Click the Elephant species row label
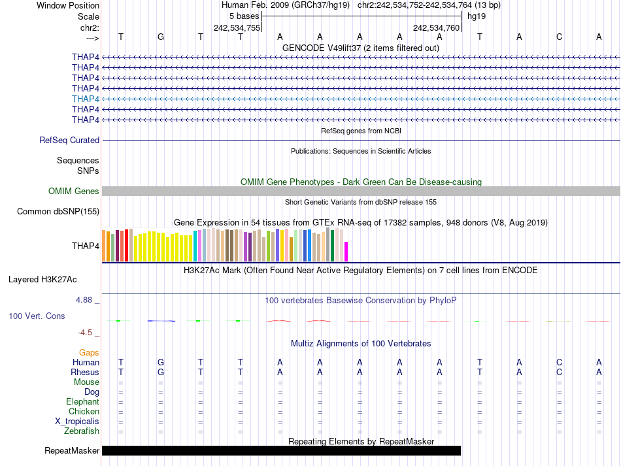 [x=82, y=401]
